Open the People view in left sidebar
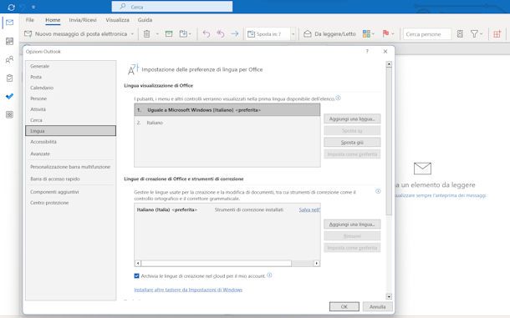Viewport: 510px width, 318px height. [x=9, y=59]
